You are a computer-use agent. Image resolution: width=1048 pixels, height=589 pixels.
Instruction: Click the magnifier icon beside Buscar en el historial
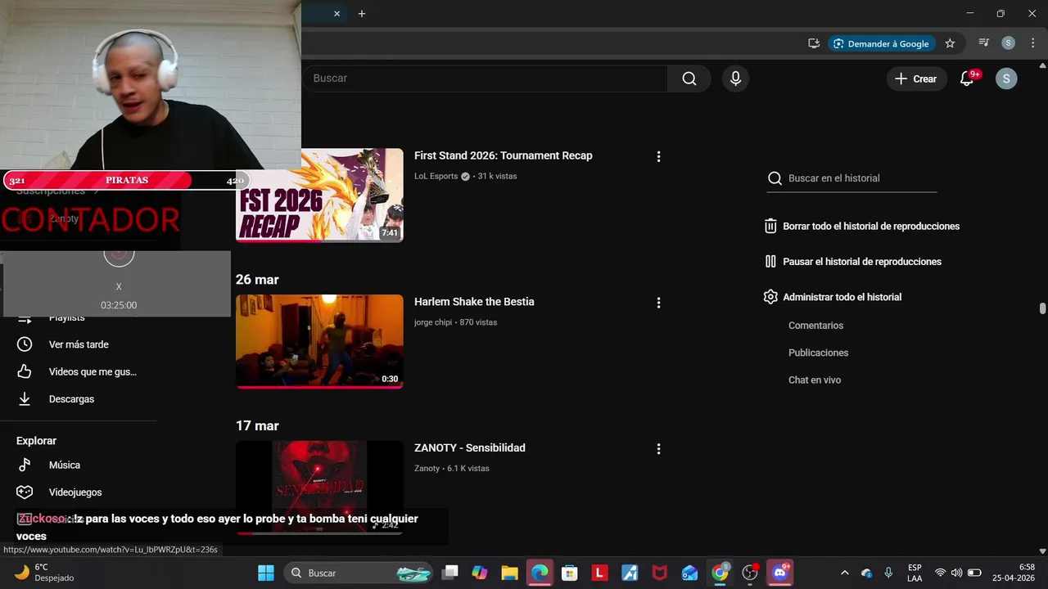775,178
